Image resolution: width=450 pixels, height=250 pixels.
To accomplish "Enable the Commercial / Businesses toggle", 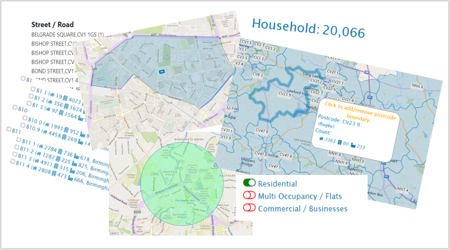I will (x=249, y=208).
